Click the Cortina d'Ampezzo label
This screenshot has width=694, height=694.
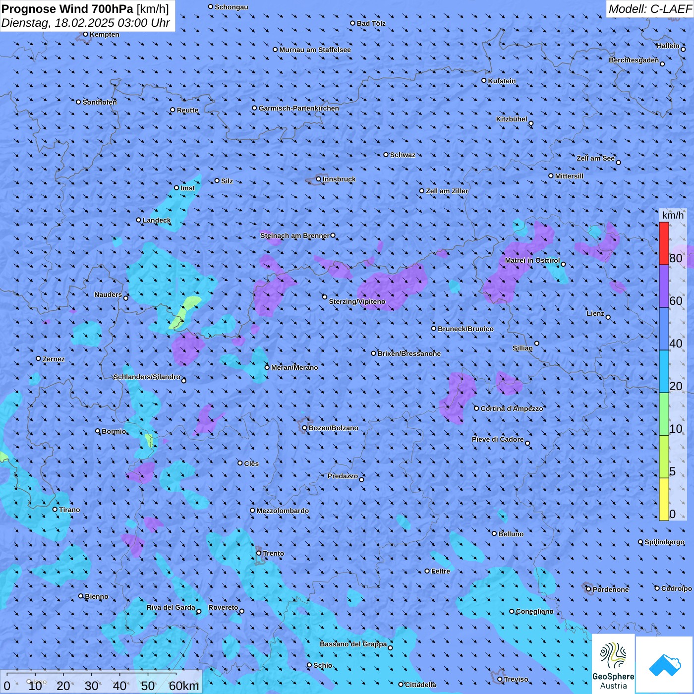pos(512,408)
